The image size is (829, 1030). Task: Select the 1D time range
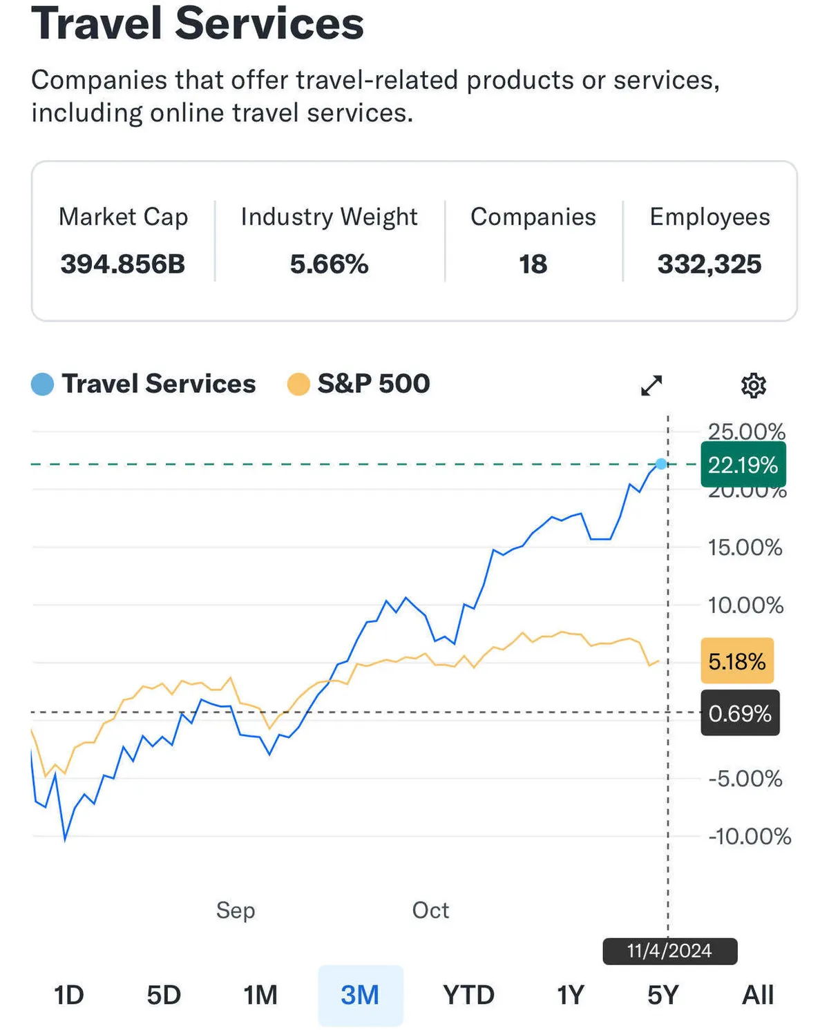pyautogui.click(x=69, y=995)
